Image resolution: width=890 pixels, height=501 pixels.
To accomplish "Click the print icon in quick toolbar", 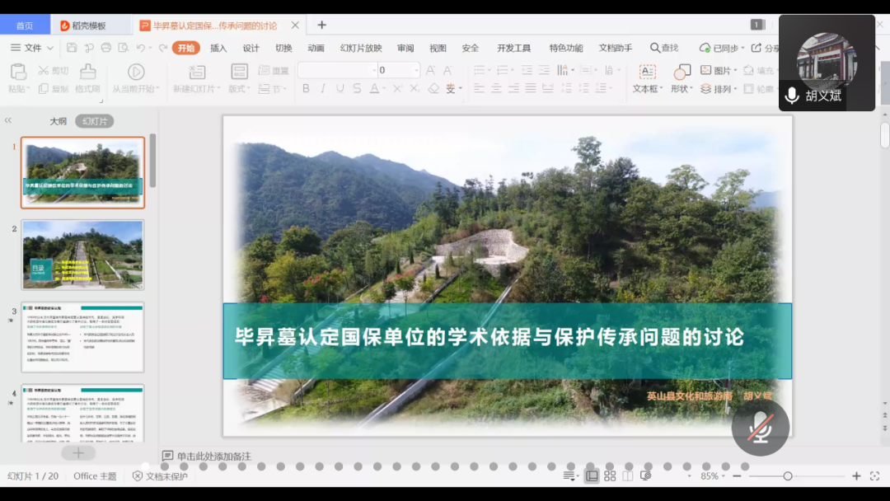I will 105,48.
